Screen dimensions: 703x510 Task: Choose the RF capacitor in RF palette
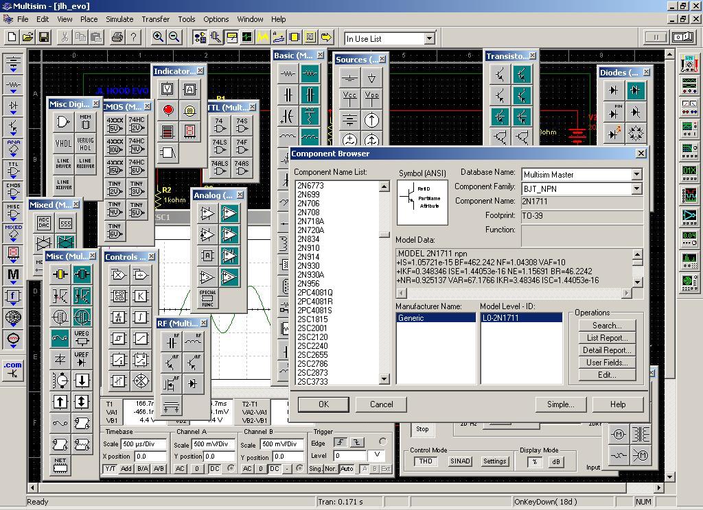point(171,341)
